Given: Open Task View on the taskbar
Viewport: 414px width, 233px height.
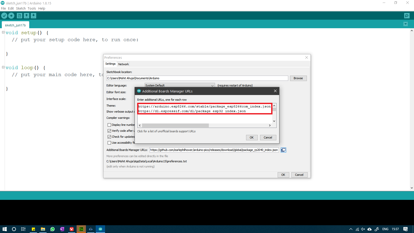Looking at the screenshot, I should click(23, 229).
